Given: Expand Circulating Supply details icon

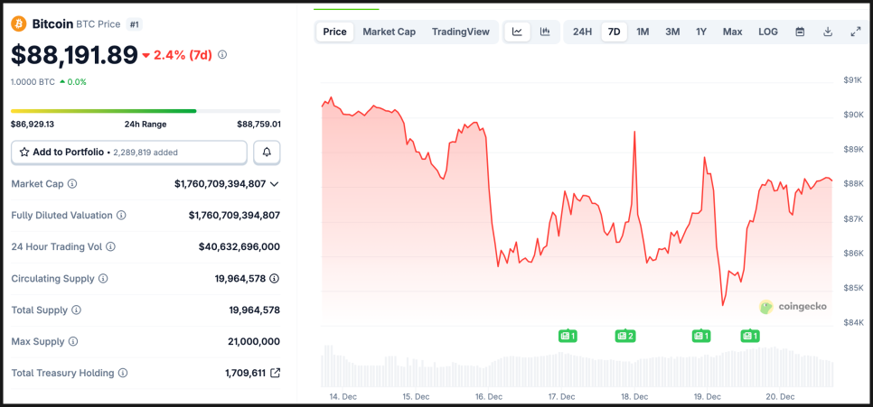Looking at the screenshot, I should [275, 279].
